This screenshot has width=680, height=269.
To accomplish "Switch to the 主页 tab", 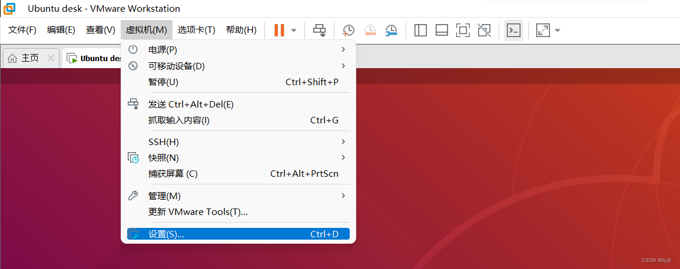I will (x=30, y=58).
